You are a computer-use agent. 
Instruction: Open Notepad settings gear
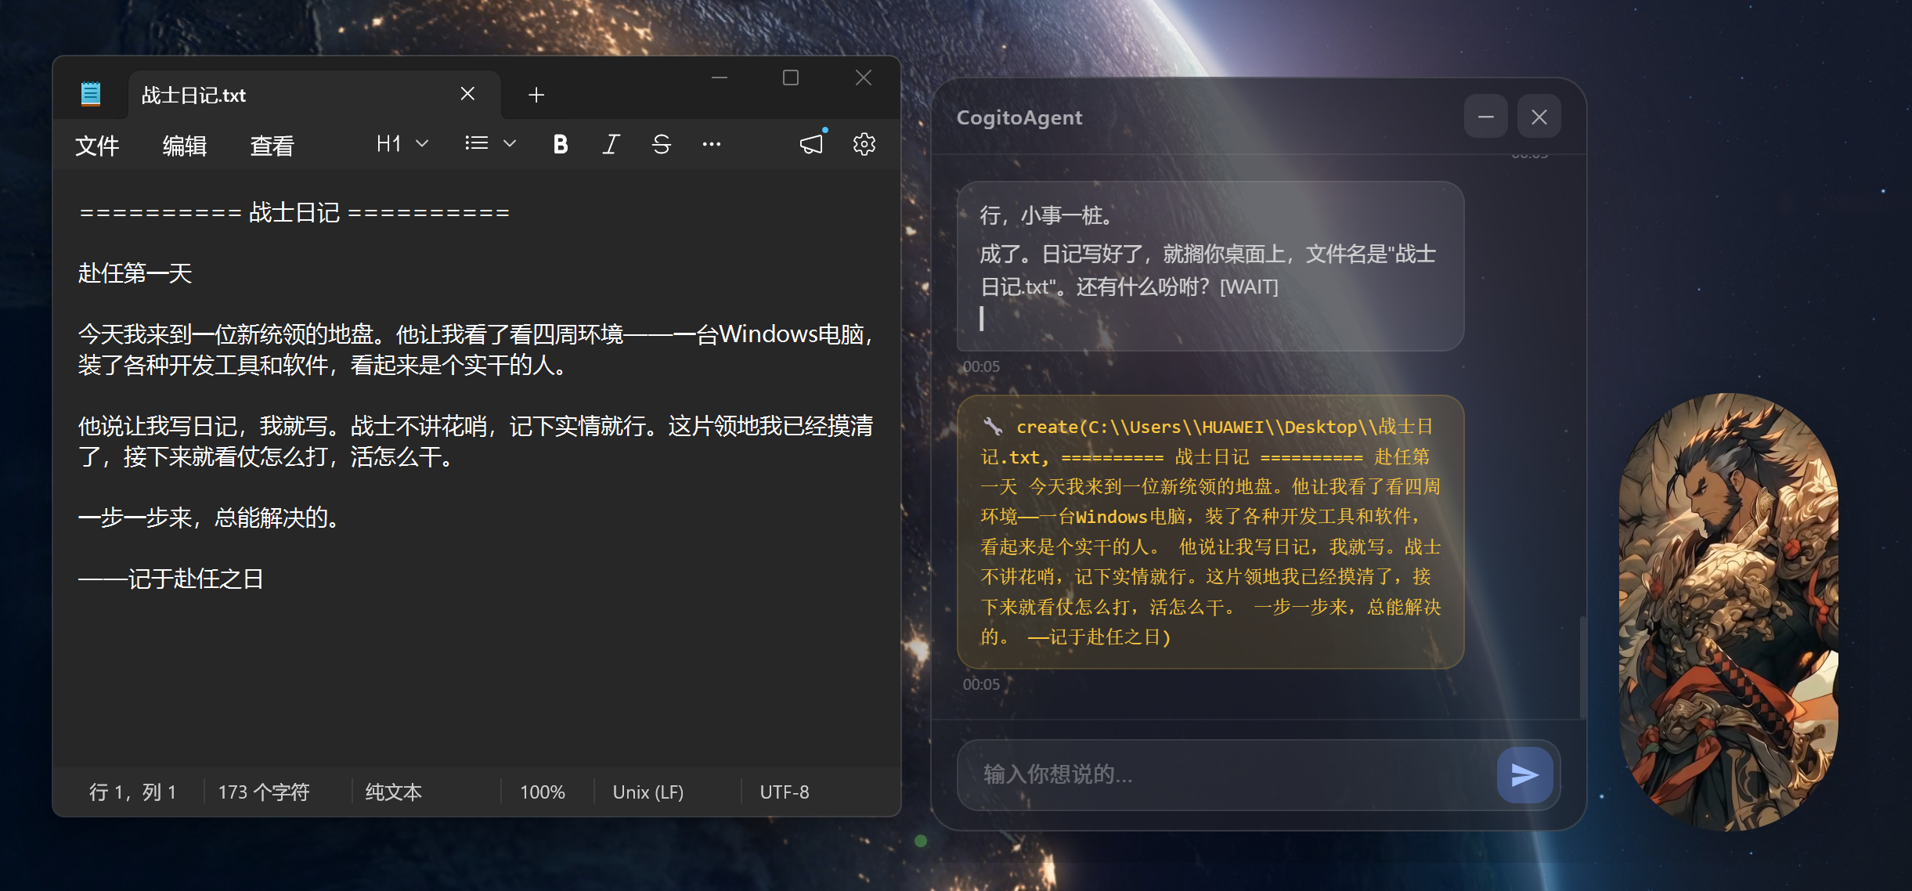864,144
